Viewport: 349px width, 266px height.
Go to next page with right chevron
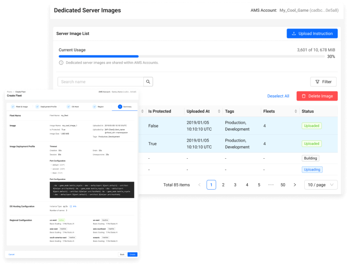295,185
